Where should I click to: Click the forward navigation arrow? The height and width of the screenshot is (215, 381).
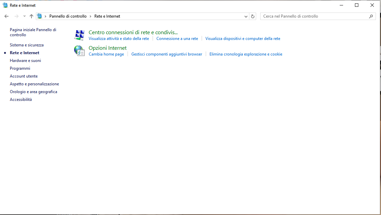[17, 16]
